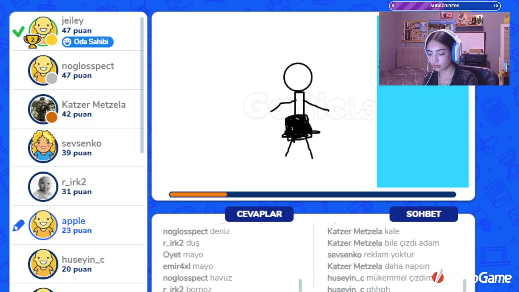Click chat message 'bile çizdi adam'
Image resolution: width=519 pixels, height=292 pixels.
[412, 243]
